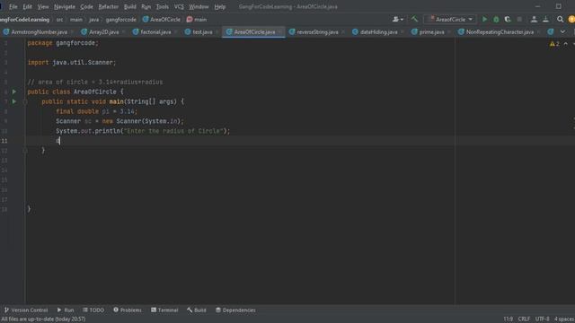Click the main method breadcrumb with red icon
This screenshot has height=323, width=575.
[x=197, y=20]
